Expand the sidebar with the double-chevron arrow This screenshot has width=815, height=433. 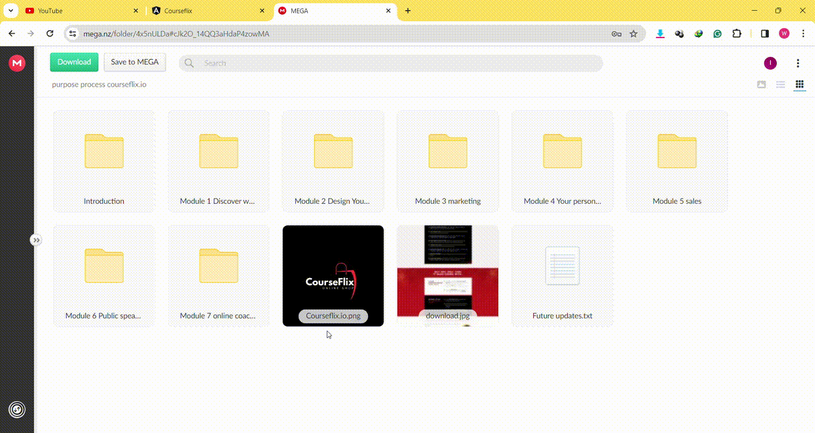pyautogui.click(x=36, y=240)
